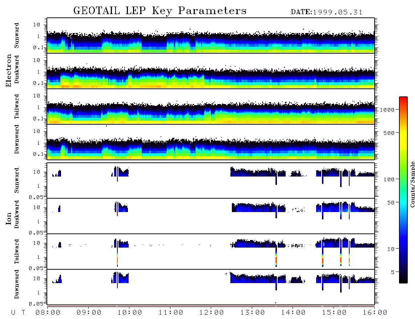This screenshot has height=319, width=415.
Task: Click the '15:00' time tick label
Action: tap(334, 312)
